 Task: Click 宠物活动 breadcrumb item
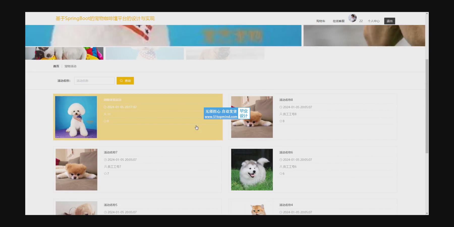click(x=70, y=66)
